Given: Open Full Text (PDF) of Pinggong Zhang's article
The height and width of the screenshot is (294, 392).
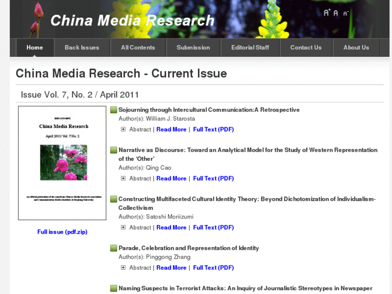Looking at the screenshot, I should 214,268.
